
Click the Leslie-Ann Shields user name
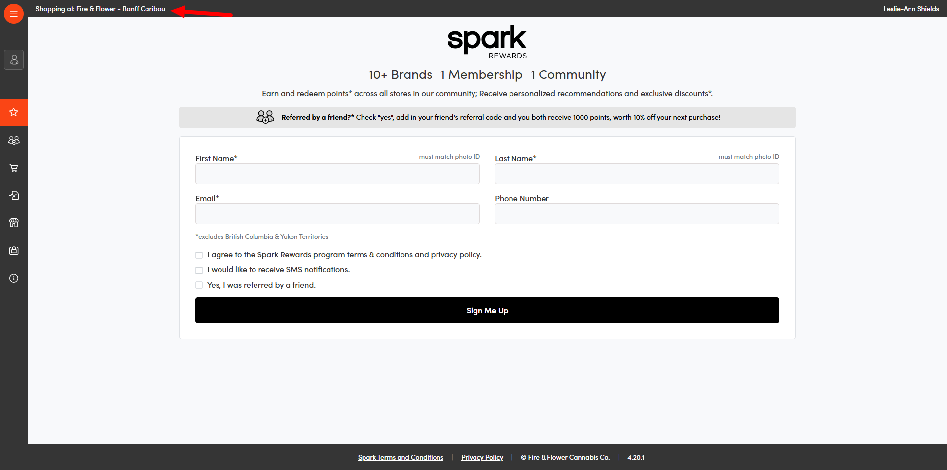click(911, 9)
